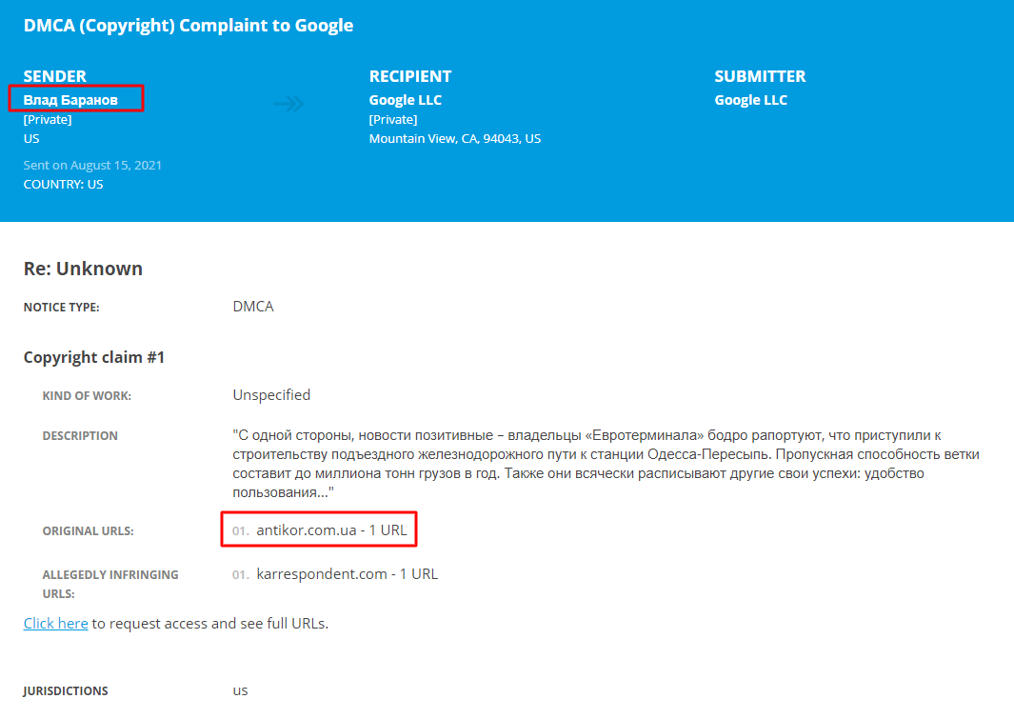The image size is (1014, 719).
Task: Click the ORIGINAL URLS label
Action: tap(88, 530)
